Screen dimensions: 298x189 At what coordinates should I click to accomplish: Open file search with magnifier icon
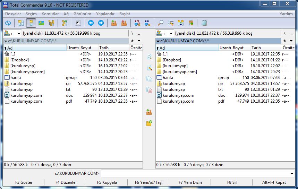pyautogui.click(x=161, y=23)
